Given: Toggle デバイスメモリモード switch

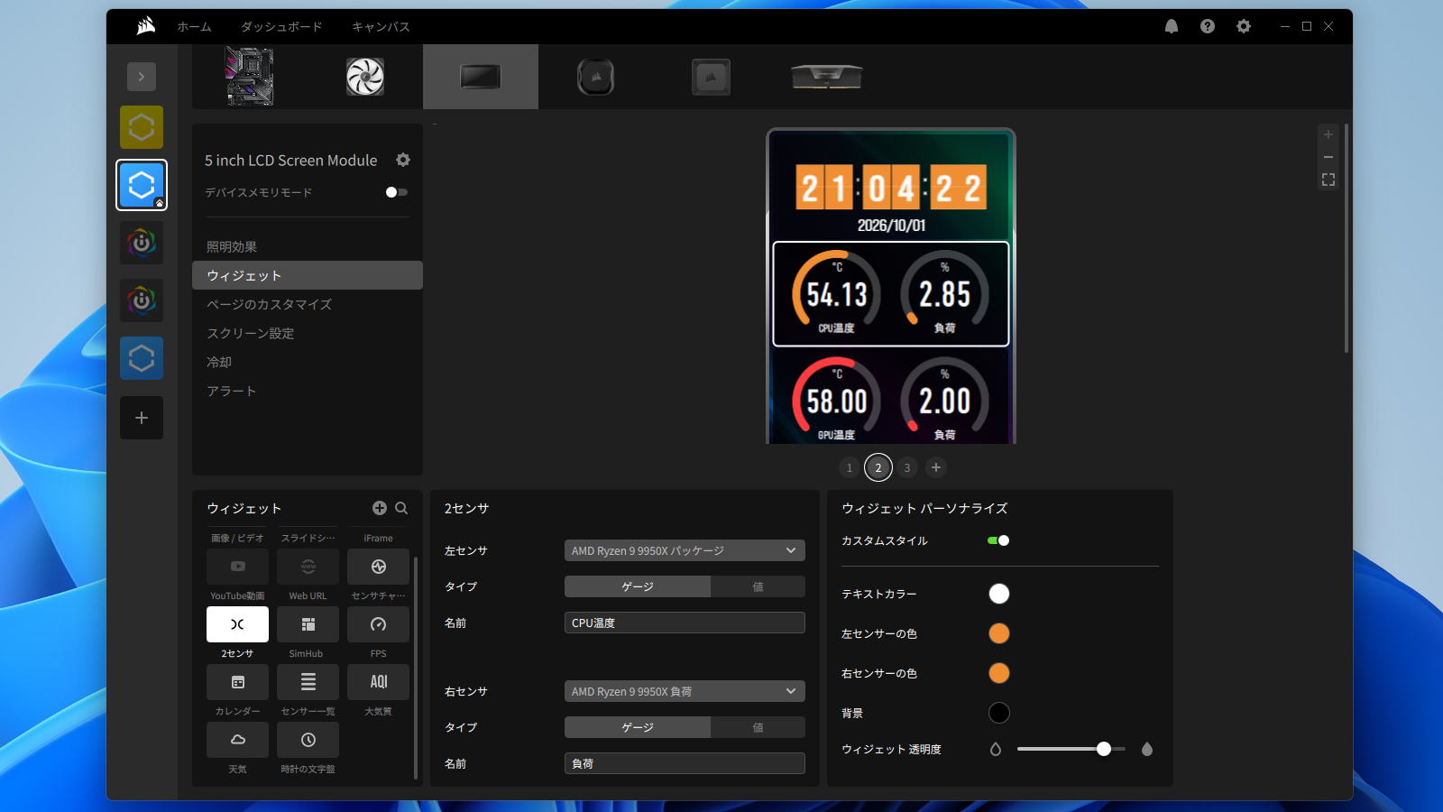Looking at the screenshot, I should 397,192.
